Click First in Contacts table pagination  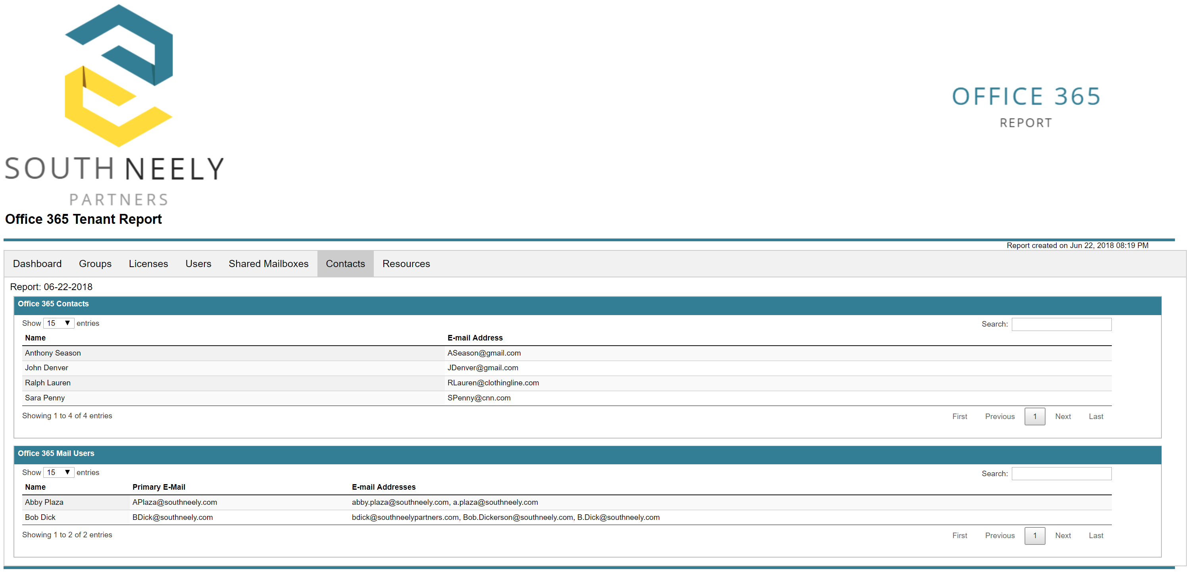click(x=959, y=416)
